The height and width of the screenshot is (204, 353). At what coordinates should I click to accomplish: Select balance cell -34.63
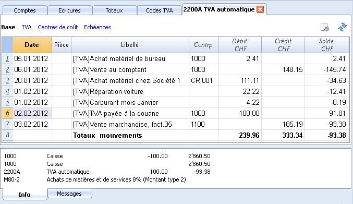click(326, 80)
